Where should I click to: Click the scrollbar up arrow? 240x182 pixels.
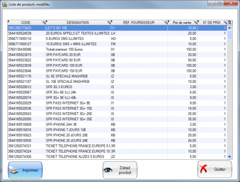230,28
